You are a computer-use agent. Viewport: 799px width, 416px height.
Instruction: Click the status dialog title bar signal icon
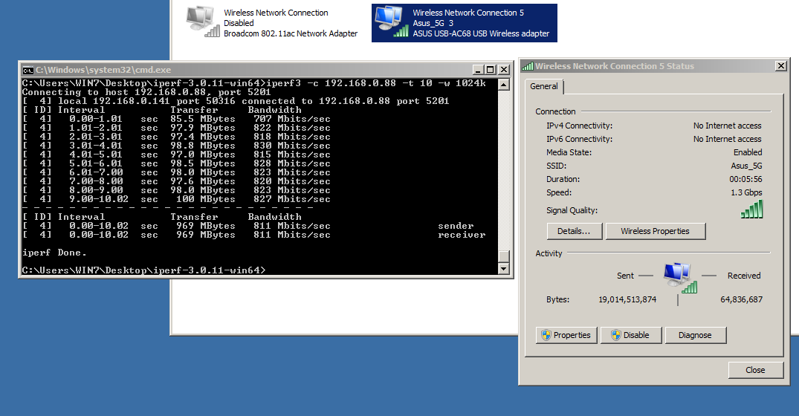(x=528, y=66)
